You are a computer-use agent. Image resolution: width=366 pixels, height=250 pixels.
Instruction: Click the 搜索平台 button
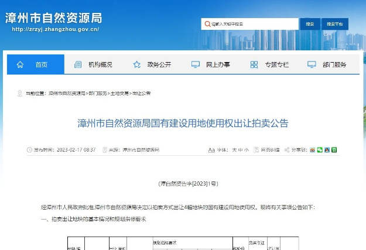(x=335, y=24)
